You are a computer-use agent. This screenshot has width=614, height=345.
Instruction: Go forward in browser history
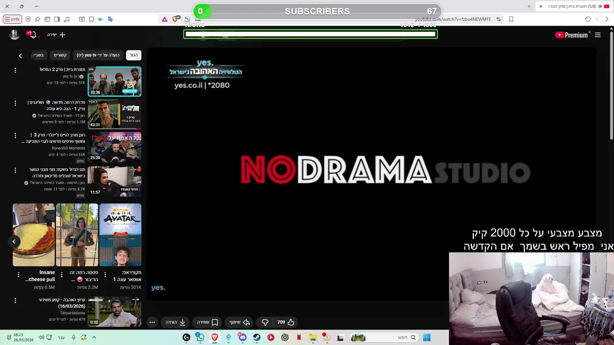point(597,19)
